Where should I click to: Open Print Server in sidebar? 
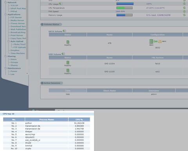pyautogui.click(x=17, y=35)
